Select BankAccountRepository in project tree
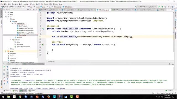 pos(26,31)
